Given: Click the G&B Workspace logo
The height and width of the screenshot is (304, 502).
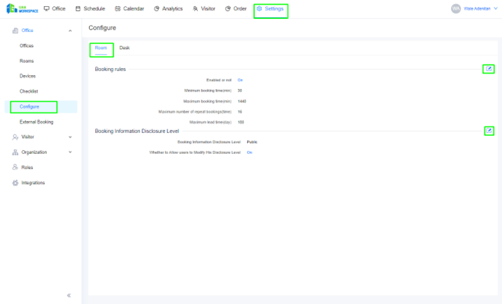Looking at the screenshot, I should (x=22, y=9).
